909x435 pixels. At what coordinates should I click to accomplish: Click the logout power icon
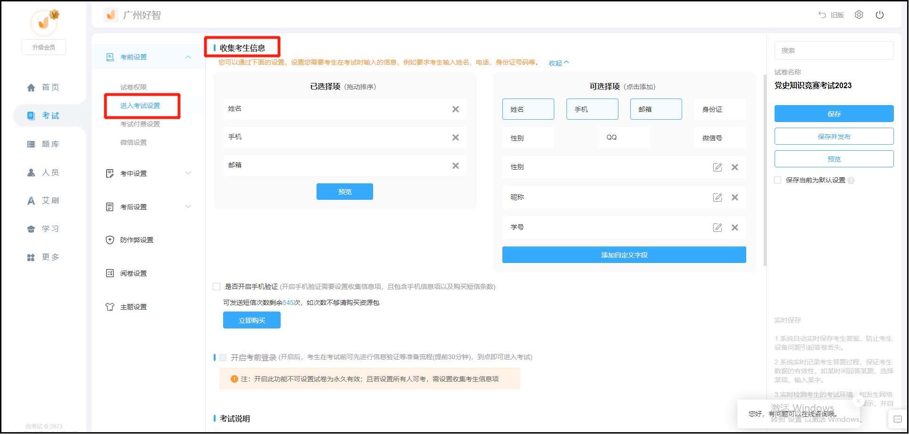click(880, 15)
